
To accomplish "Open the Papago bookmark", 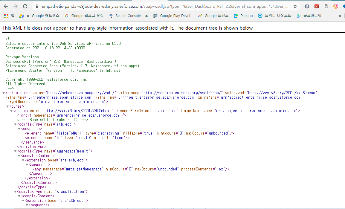I will (x=243, y=16).
